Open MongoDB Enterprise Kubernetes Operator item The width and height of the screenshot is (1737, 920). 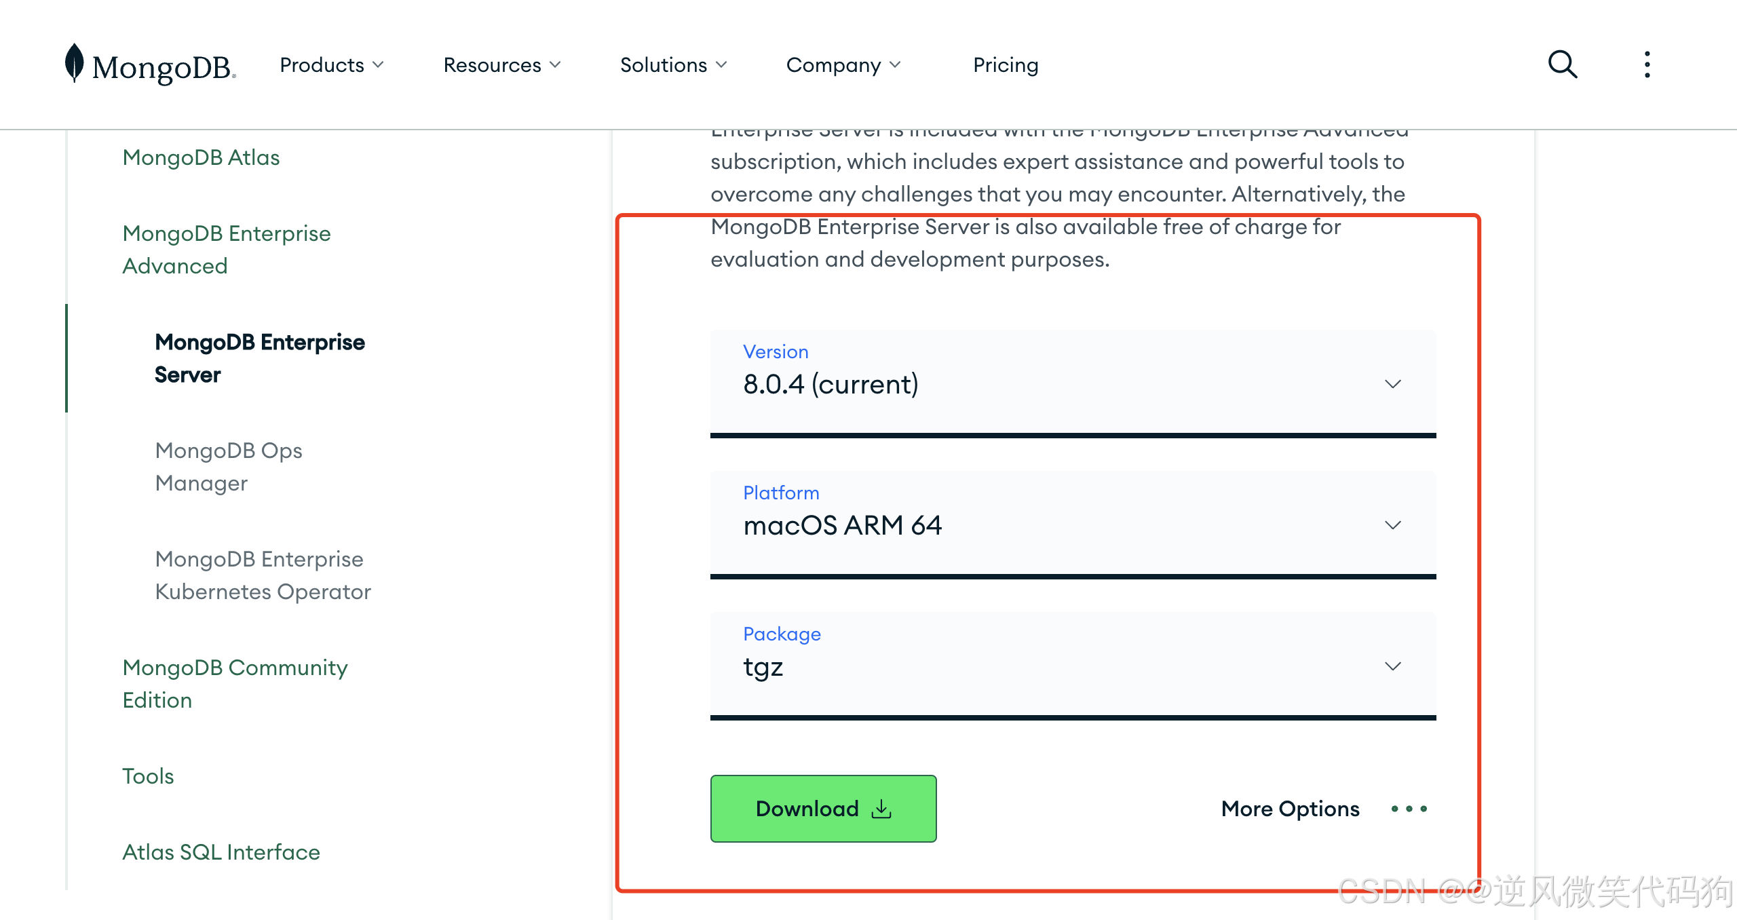click(x=263, y=575)
